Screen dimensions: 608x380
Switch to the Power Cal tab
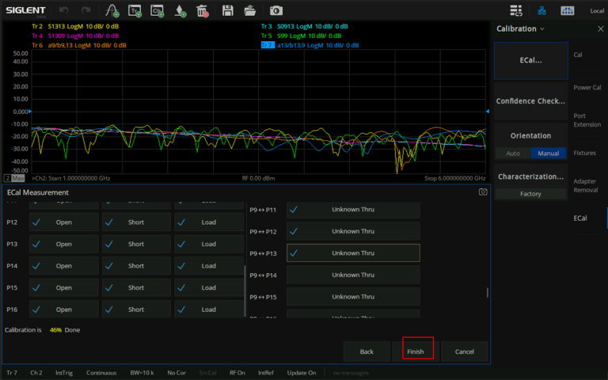click(587, 88)
